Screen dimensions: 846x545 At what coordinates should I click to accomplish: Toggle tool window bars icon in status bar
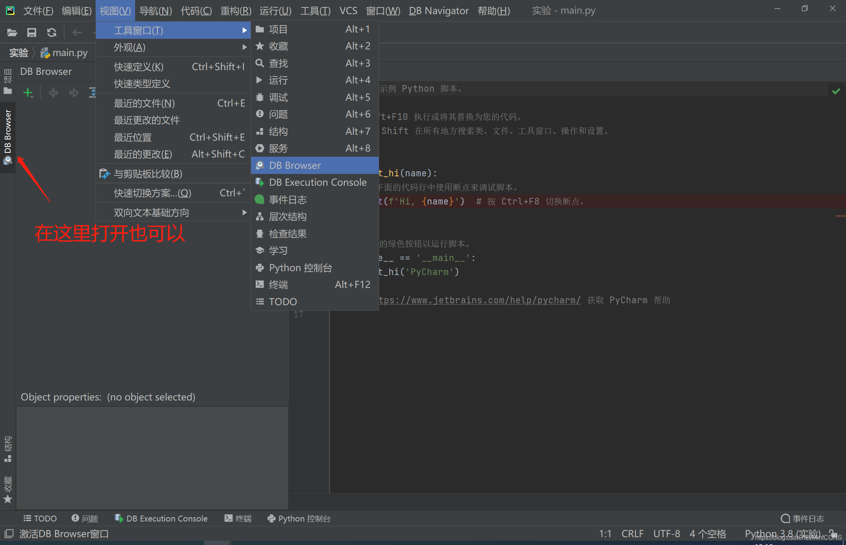[x=9, y=534]
